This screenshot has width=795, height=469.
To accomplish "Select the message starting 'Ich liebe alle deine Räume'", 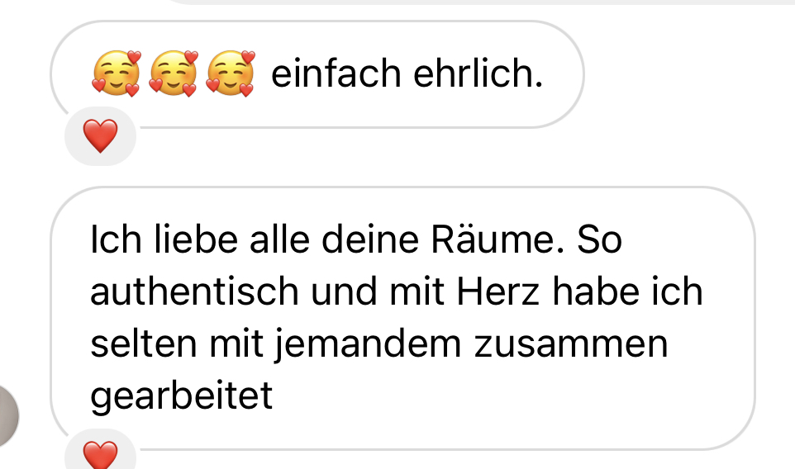I will (x=402, y=318).
